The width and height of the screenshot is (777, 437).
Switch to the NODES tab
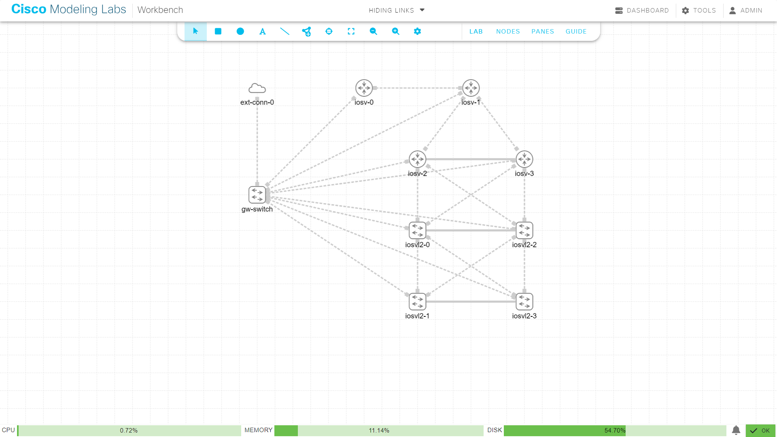[x=508, y=31]
